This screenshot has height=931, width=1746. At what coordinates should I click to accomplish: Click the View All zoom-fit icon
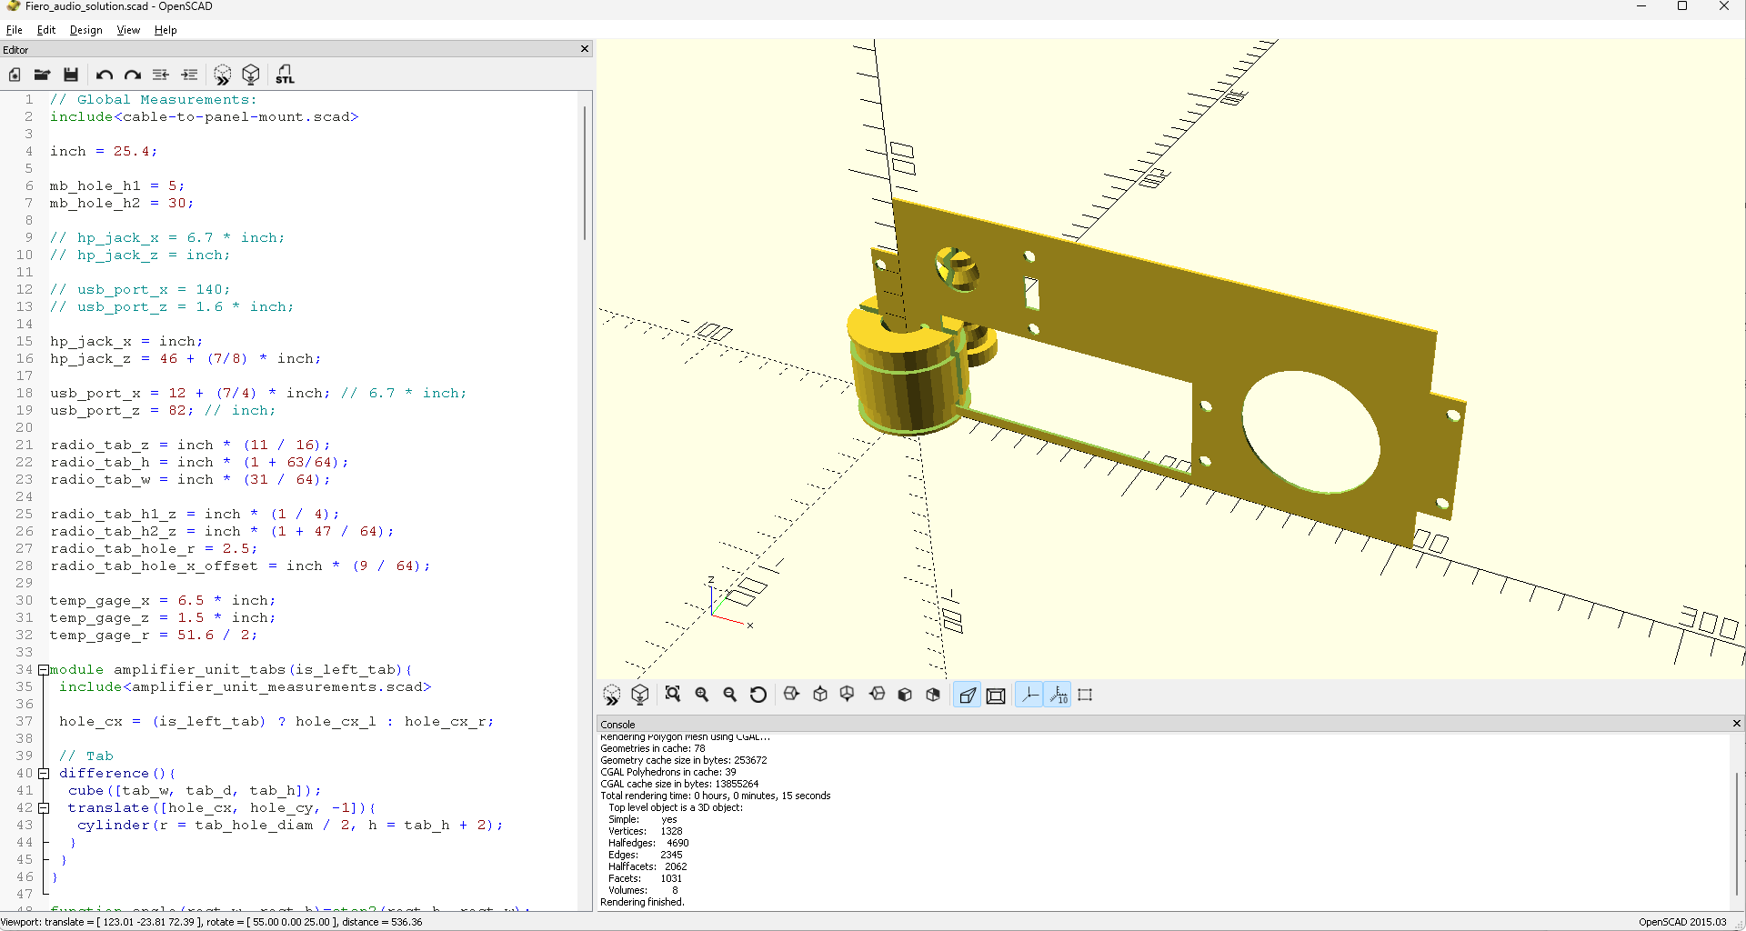[673, 695]
